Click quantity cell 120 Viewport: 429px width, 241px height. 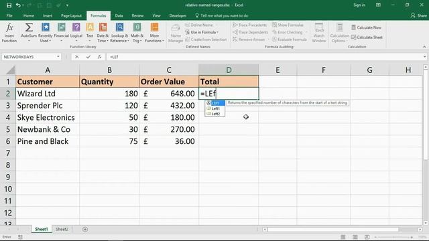109,106
